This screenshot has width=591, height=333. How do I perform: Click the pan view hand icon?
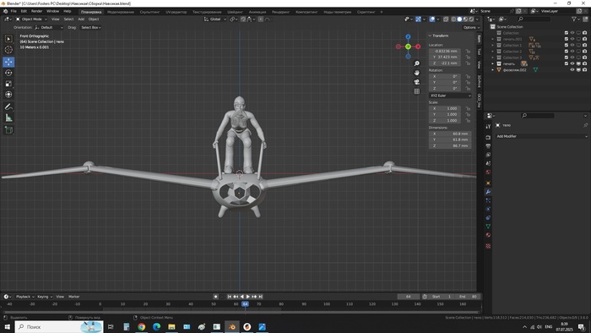(x=416, y=73)
